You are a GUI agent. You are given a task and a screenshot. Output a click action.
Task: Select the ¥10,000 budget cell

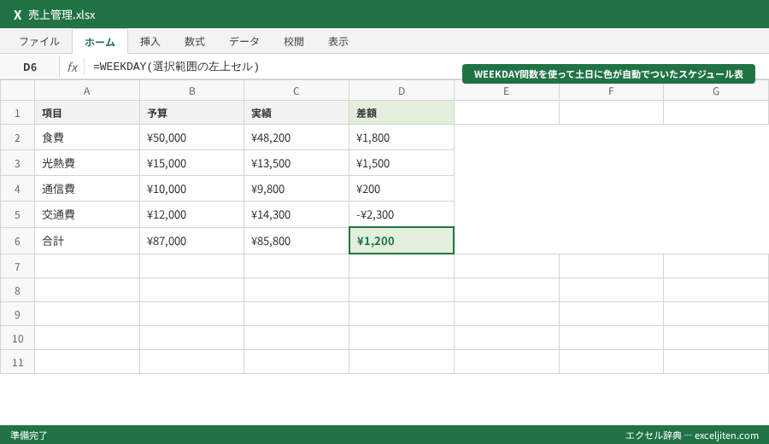pyautogui.click(x=191, y=188)
